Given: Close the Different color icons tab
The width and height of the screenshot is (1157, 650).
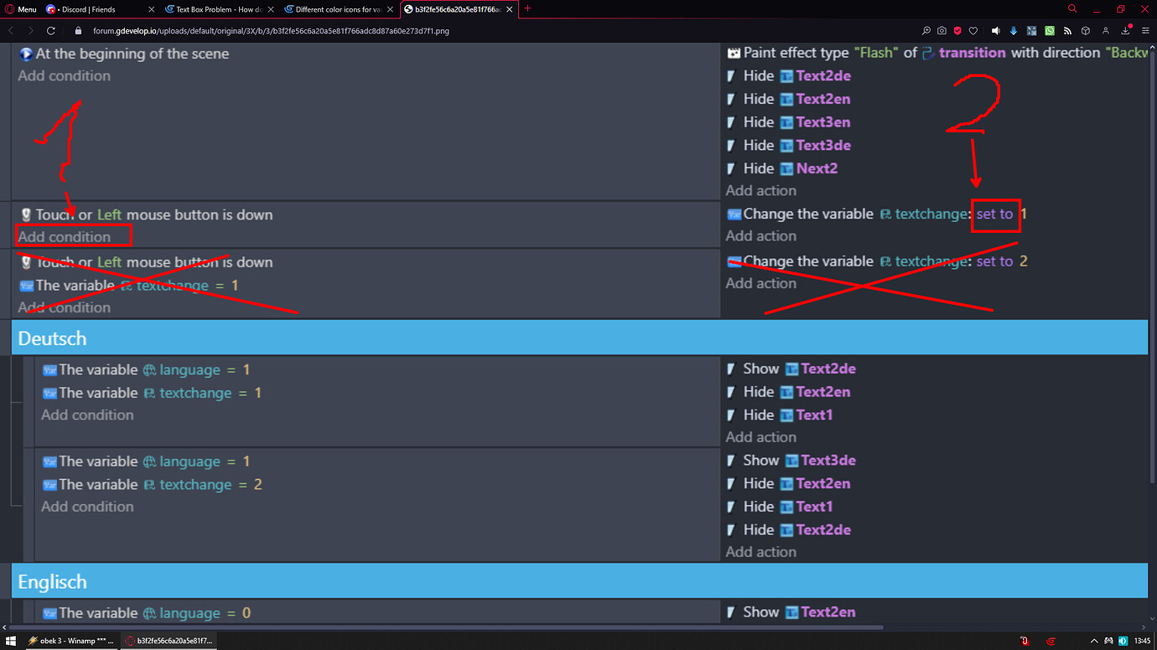Looking at the screenshot, I should pyautogui.click(x=390, y=9).
